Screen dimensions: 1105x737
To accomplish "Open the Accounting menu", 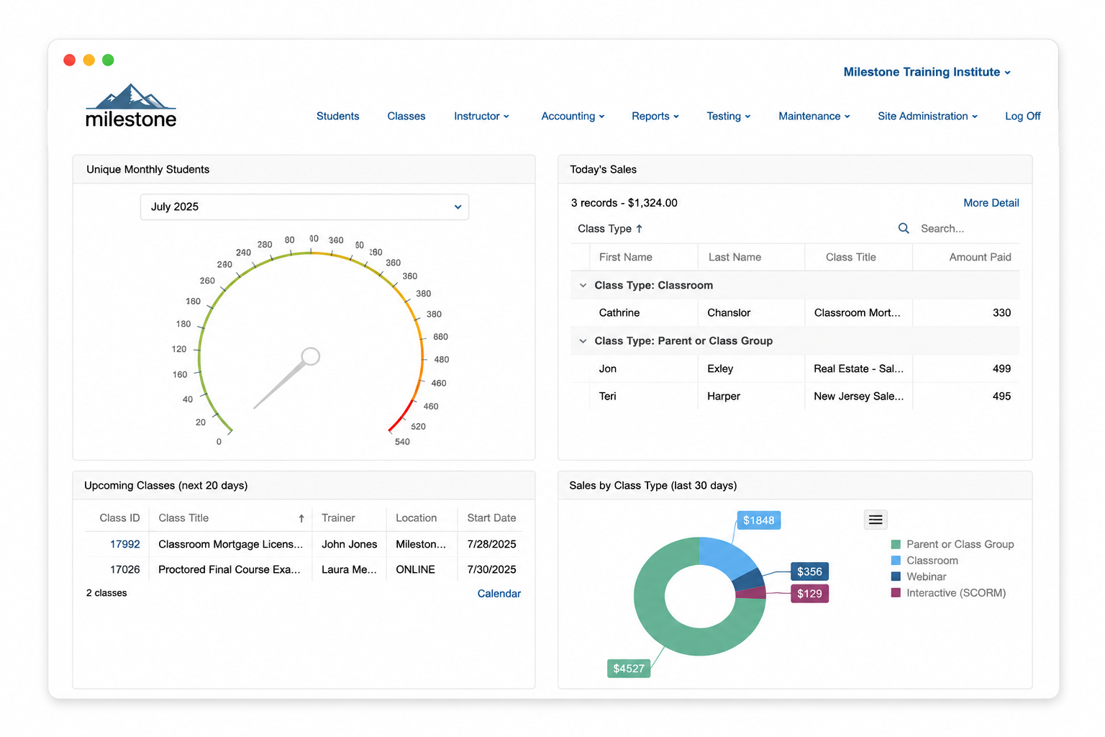I will click(x=573, y=116).
